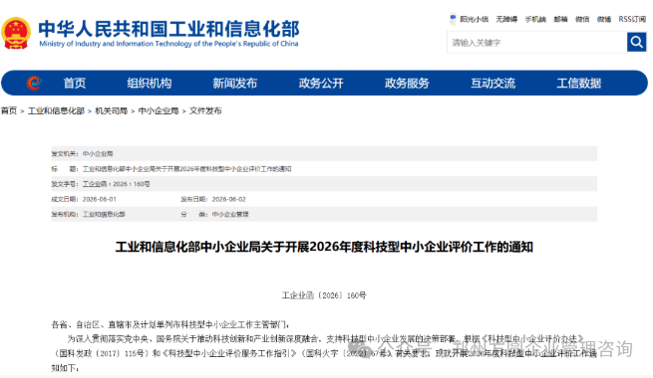653x378 pixels.
Task: Go to 文件发布 in the breadcrumb
Action: (x=205, y=110)
